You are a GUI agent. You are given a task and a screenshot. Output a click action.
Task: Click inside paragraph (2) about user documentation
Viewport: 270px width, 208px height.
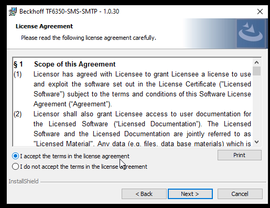142,129
